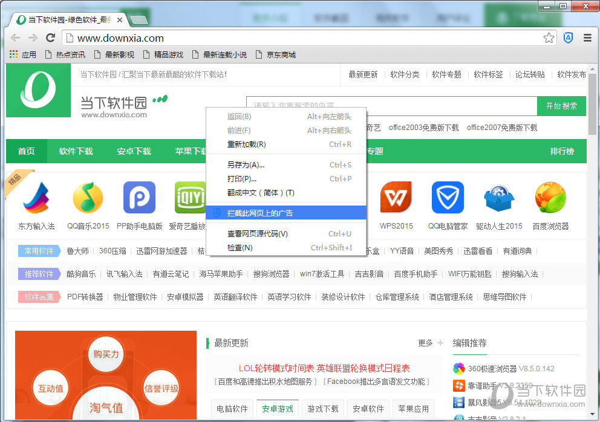The height and width of the screenshot is (422, 600).
Task: Open the 最新影视 bookmark
Action: click(x=114, y=54)
